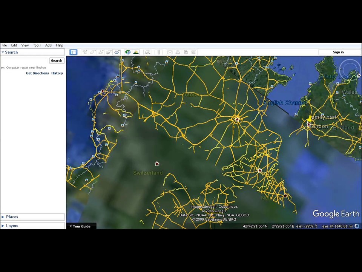
Task: Expand the Places panel
Action: coord(3,217)
